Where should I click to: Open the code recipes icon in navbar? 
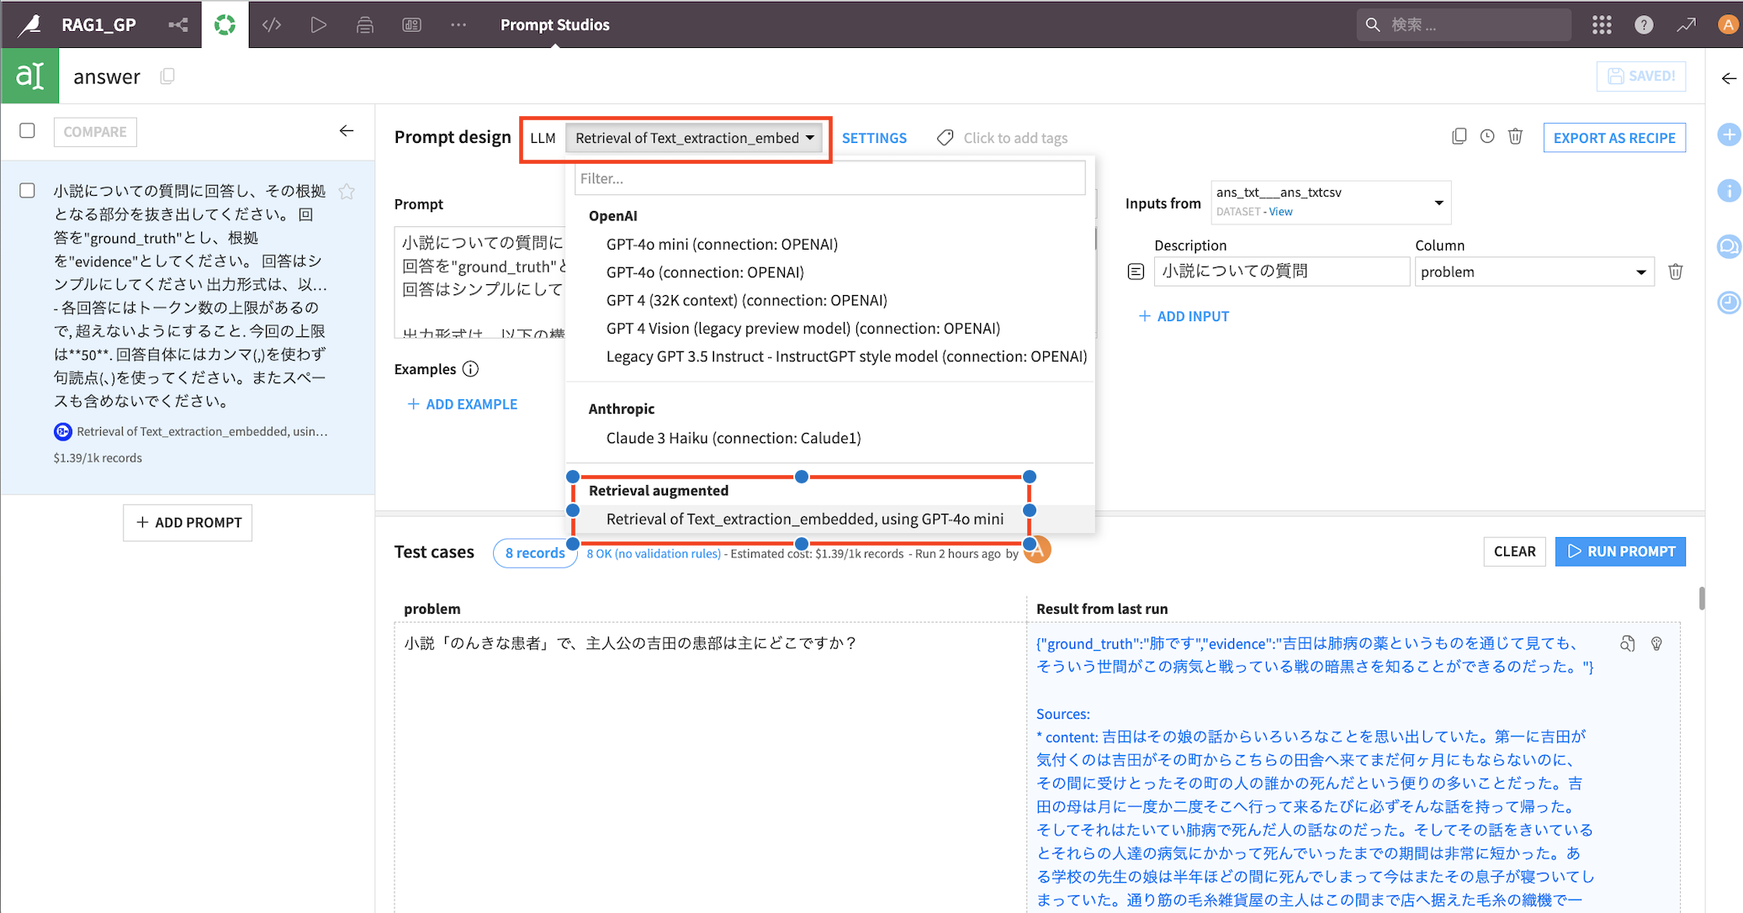(x=271, y=24)
